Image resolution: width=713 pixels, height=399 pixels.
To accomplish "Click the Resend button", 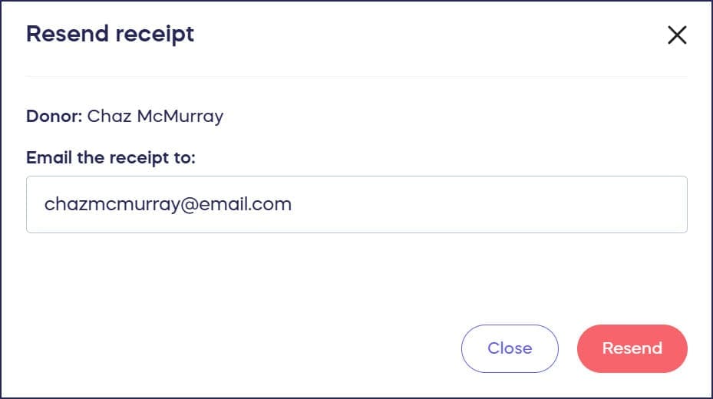I will pyautogui.click(x=632, y=348).
